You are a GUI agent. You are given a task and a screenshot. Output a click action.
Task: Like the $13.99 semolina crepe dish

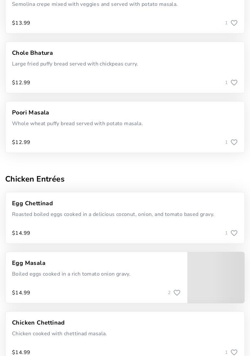pyautogui.click(x=234, y=23)
